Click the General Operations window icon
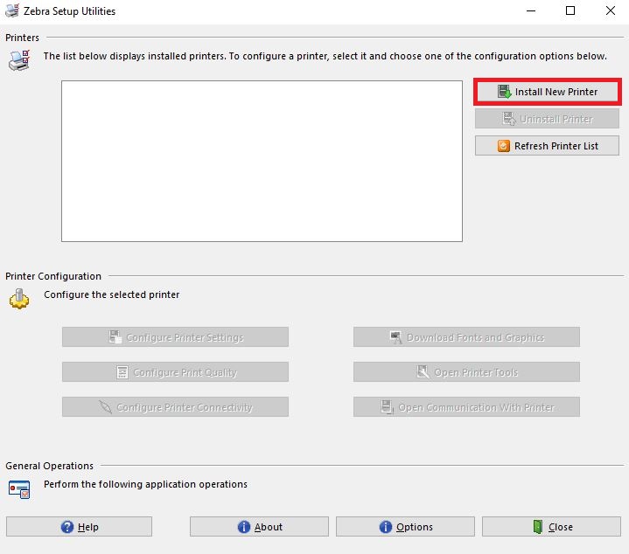This screenshot has width=629, height=554. 19,489
